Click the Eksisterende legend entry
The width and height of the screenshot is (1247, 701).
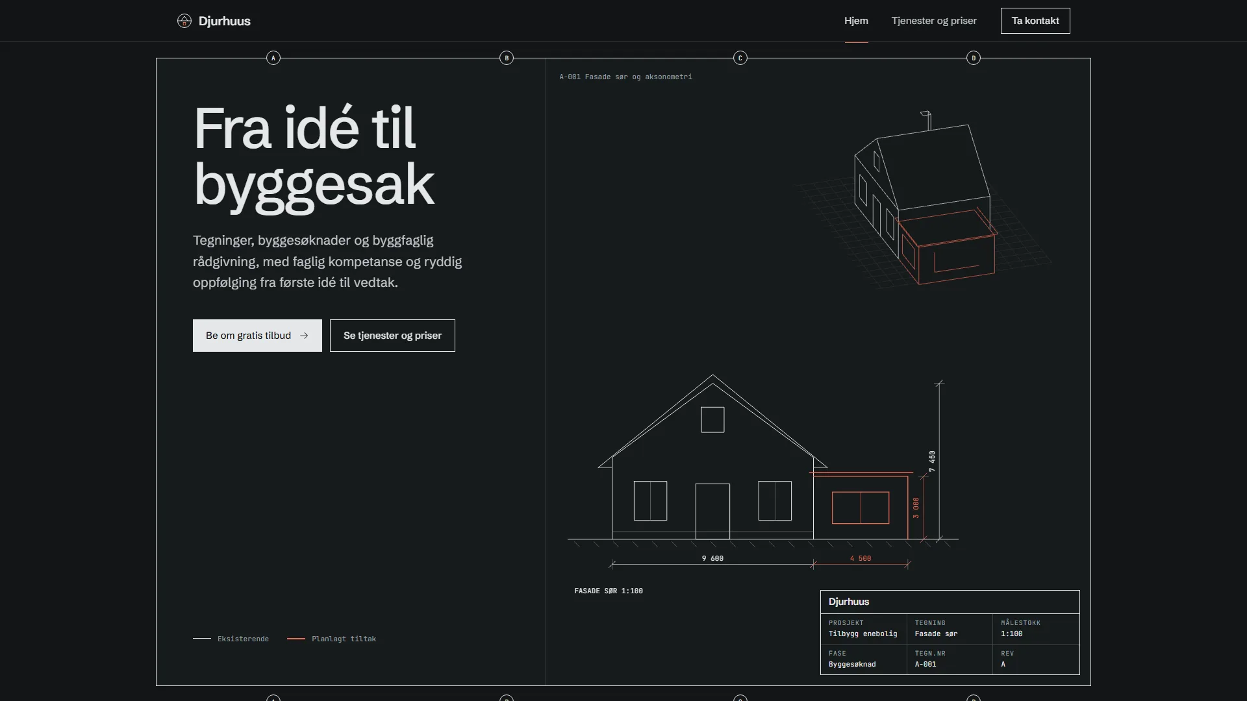pyautogui.click(x=231, y=639)
